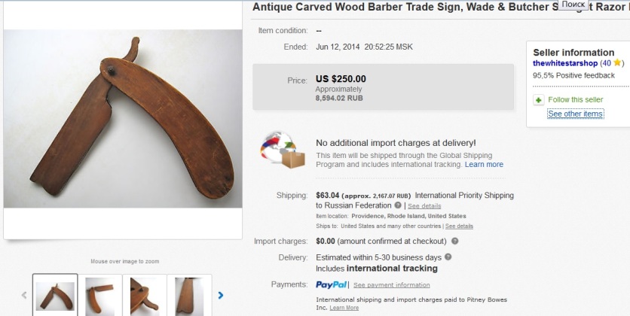Open See details link for Ships to
The image size is (630, 316).
click(x=459, y=226)
